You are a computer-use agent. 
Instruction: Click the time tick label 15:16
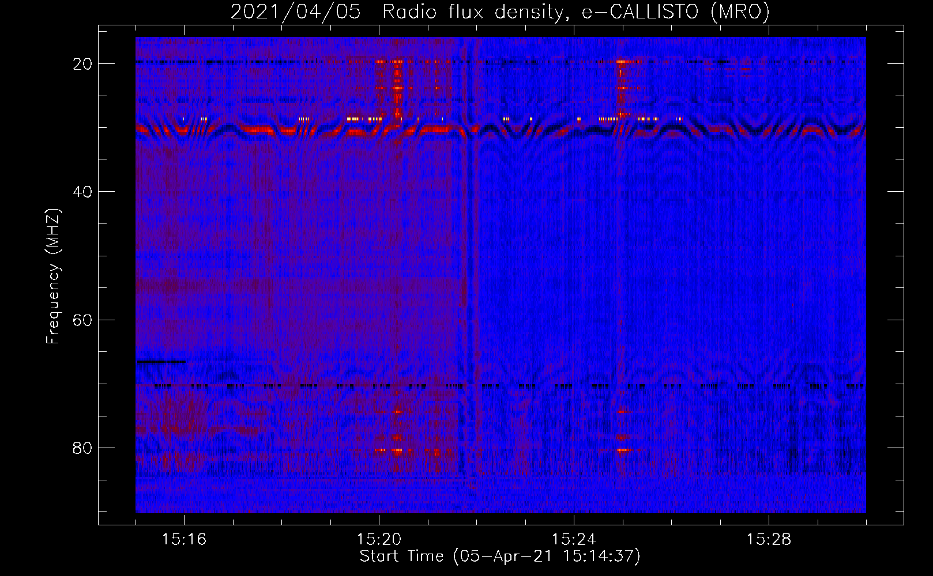coord(184,539)
